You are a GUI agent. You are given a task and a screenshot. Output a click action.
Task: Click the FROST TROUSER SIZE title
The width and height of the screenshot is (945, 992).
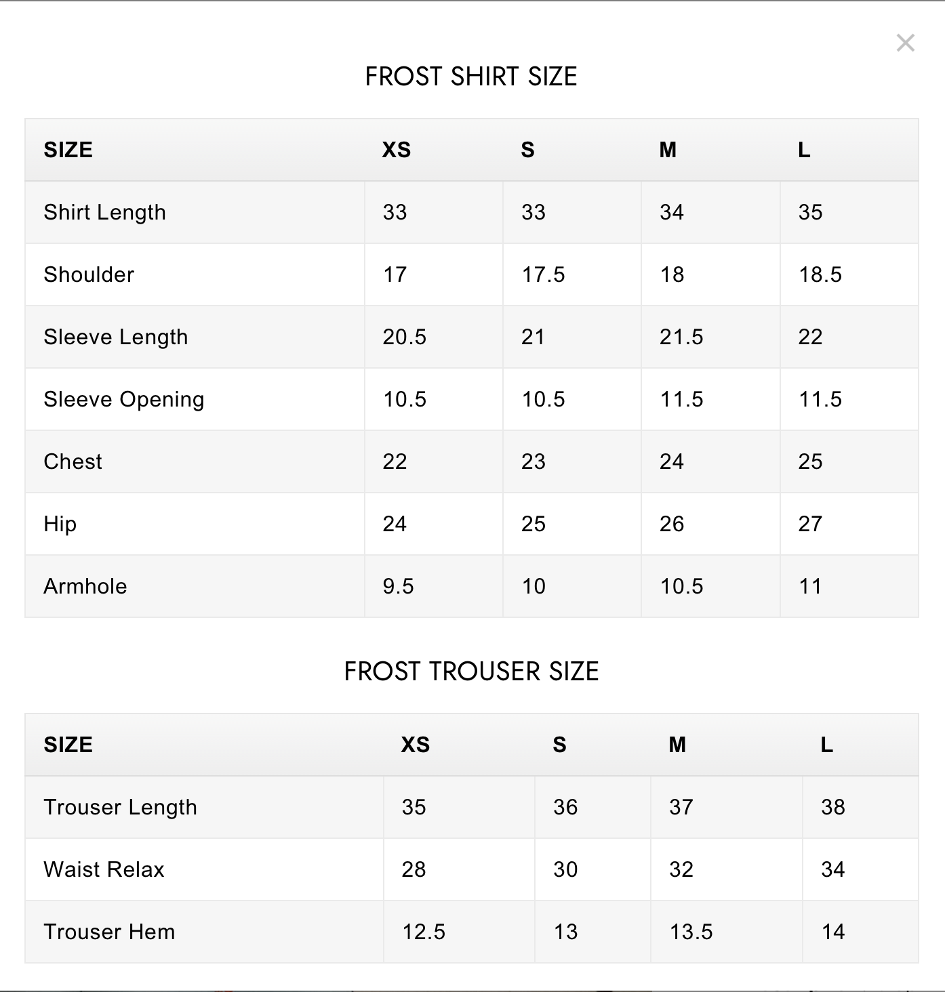pos(472,671)
